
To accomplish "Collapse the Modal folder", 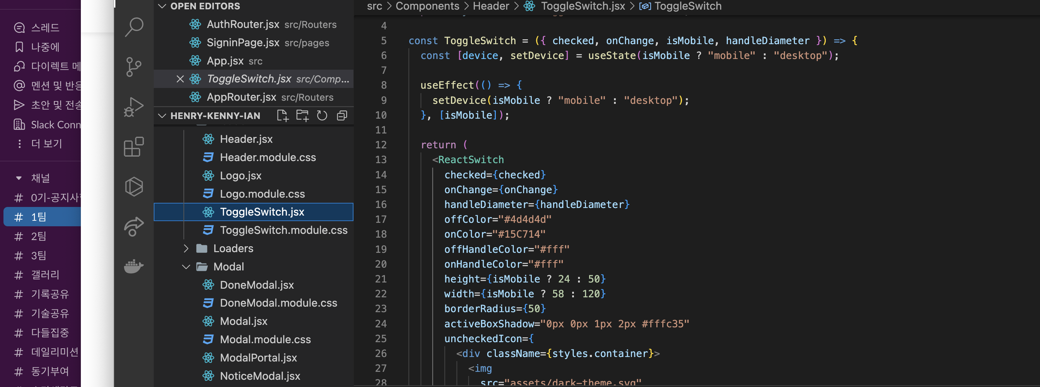I will [186, 267].
